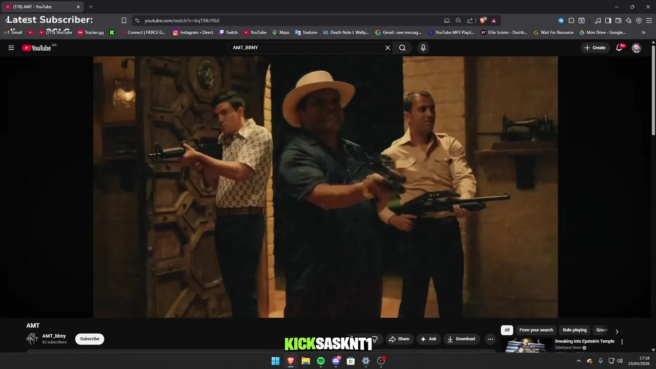Open the SideQuest Drew channel
The image size is (656, 369).
point(568,348)
